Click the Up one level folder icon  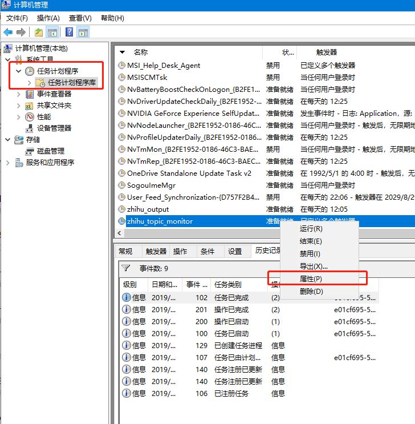tap(38, 33)
